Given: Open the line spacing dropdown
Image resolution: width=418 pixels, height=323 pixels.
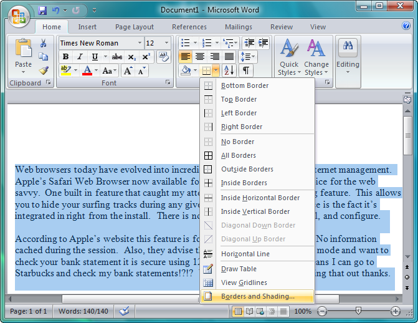Looking at the screenshot, I should (x=248, y=57).
